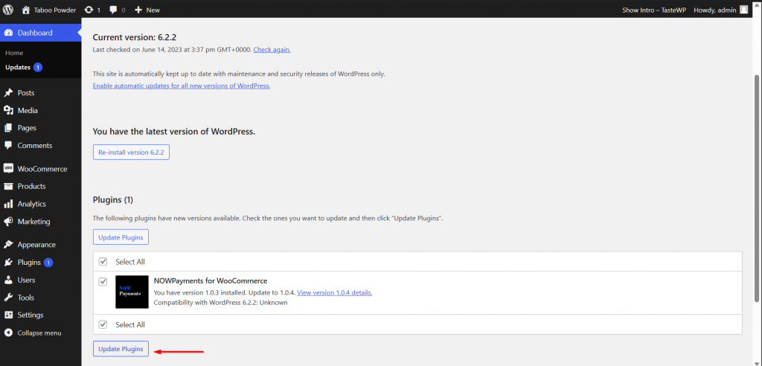
Task: Click the NOWPayments plugin thumbnail
Action: click(132, 292)
